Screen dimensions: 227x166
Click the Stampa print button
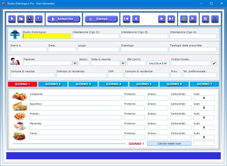pos(101,19)
